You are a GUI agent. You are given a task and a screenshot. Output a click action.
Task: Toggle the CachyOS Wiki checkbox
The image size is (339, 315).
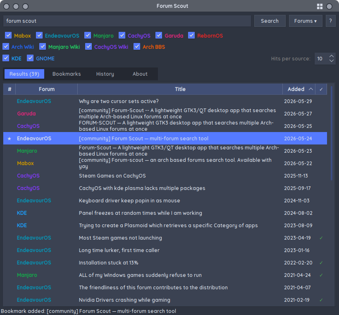[88, 46]
